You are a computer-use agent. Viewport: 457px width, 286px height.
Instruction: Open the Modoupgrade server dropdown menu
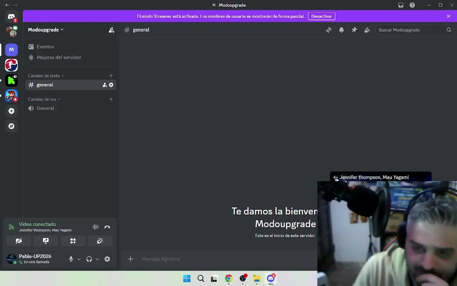pos(46,30)
